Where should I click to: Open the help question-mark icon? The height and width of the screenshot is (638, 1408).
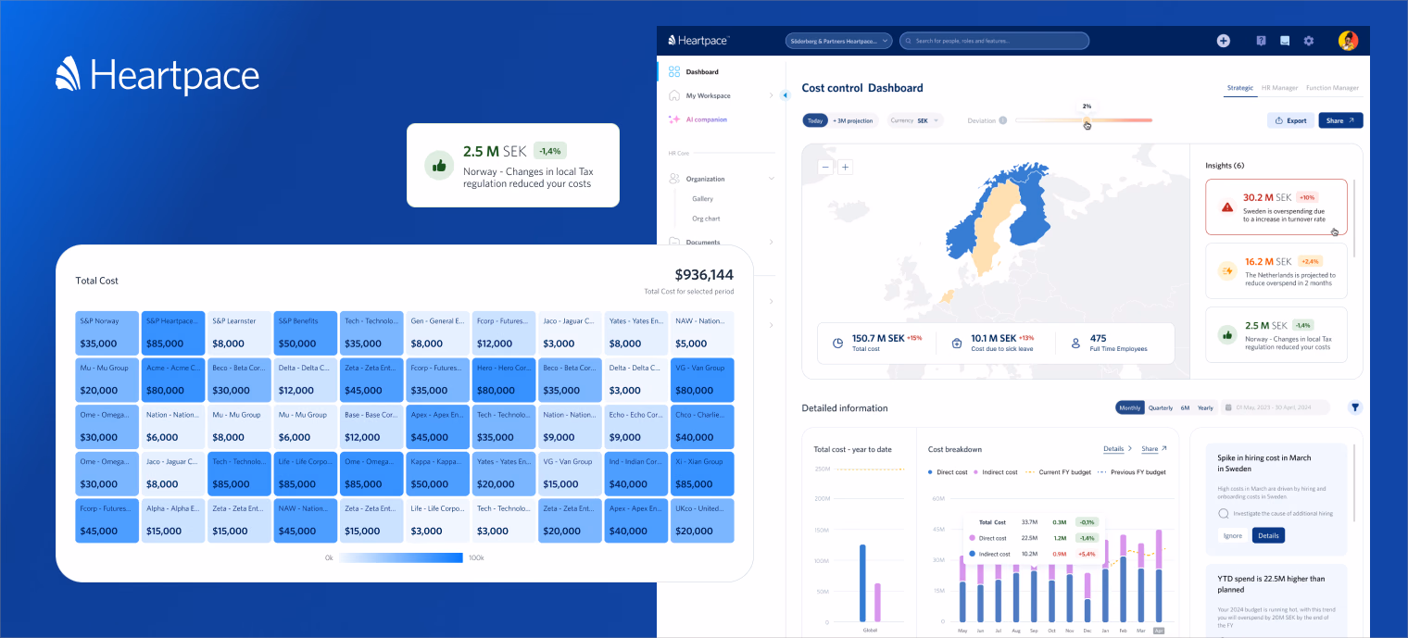[x=1261, y=41]
